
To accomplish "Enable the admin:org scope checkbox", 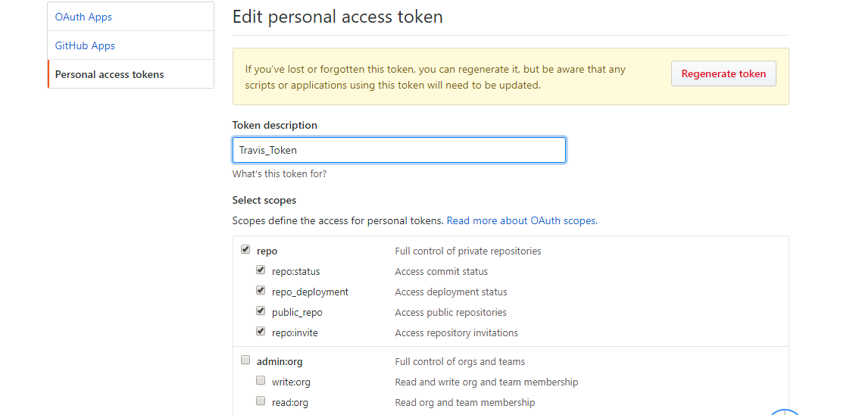I will (245, 360).
